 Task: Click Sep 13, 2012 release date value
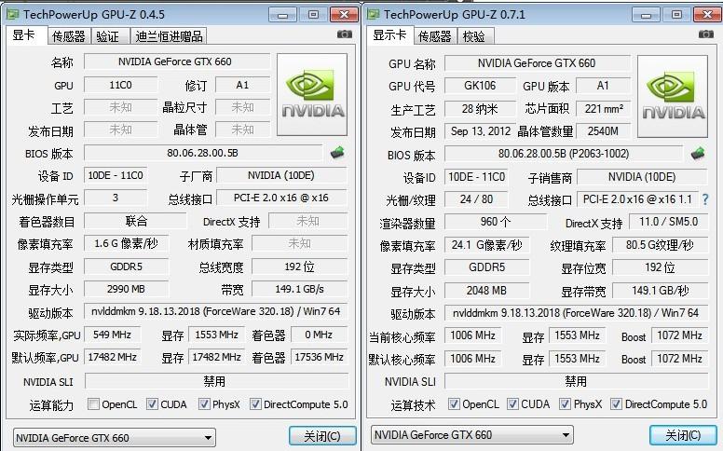(x=480, y=131)
